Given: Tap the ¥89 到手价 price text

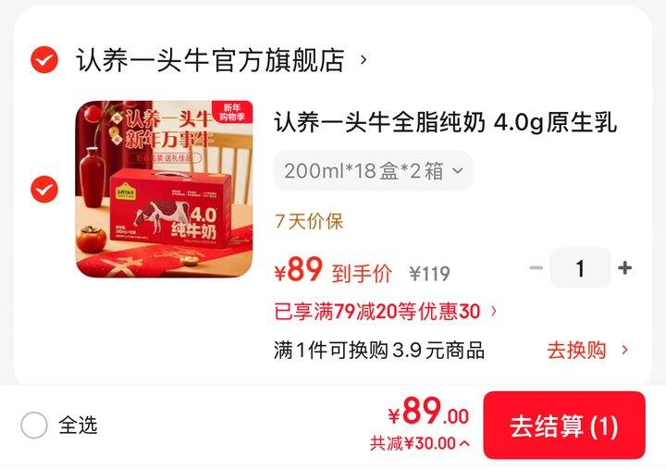Looking at the screenshot, I should [x=333, y=270].
